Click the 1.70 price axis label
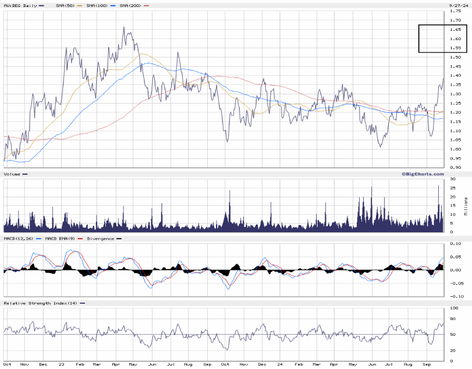The height and width of the screenshot is (369, 472). tap(454, 20)
